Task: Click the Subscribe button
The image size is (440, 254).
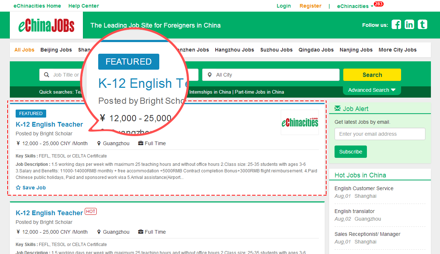Action: pyautogui.click(x=351, y=152)
